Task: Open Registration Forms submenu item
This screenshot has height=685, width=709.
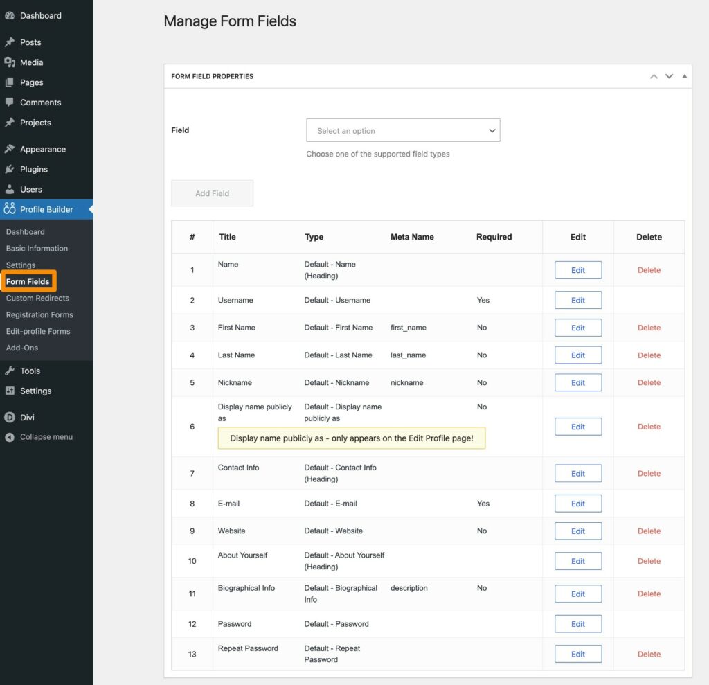Action: click(39, 315)
